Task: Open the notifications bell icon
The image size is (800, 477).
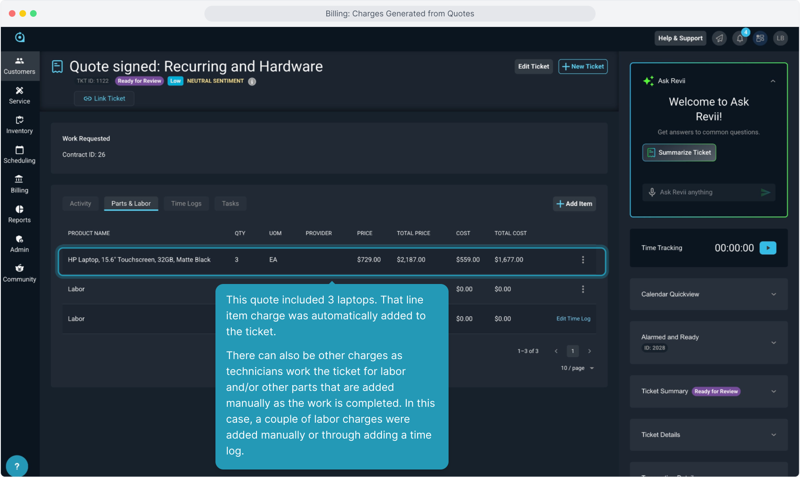Action: click(x=740, y=38)
